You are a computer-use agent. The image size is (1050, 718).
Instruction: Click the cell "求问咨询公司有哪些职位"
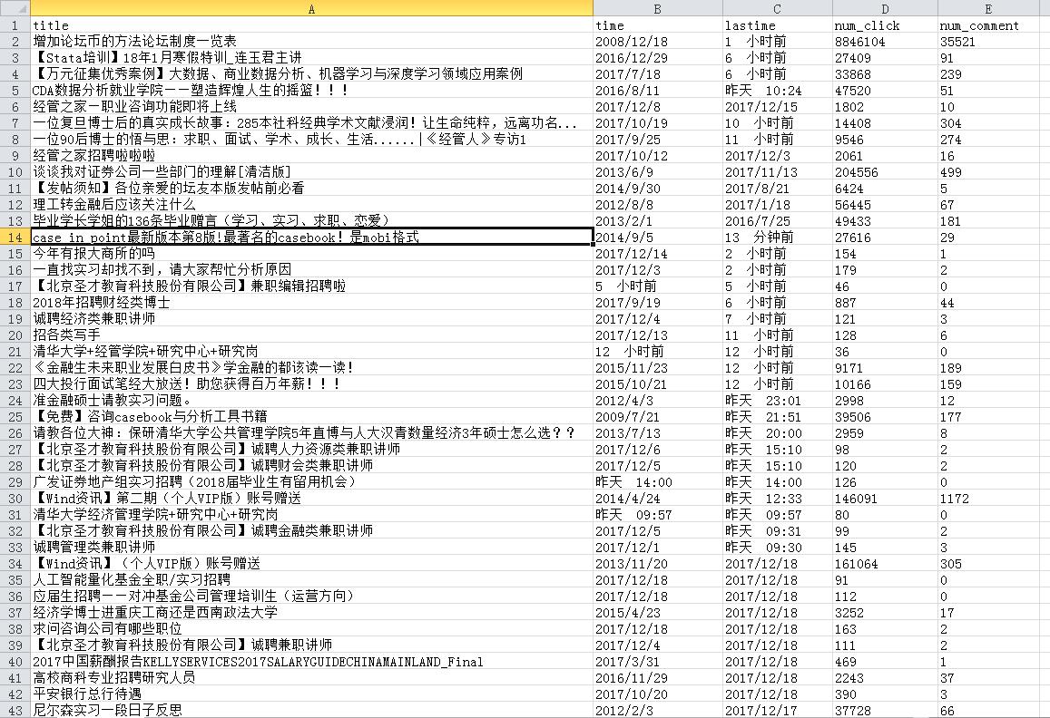point(311,629)
